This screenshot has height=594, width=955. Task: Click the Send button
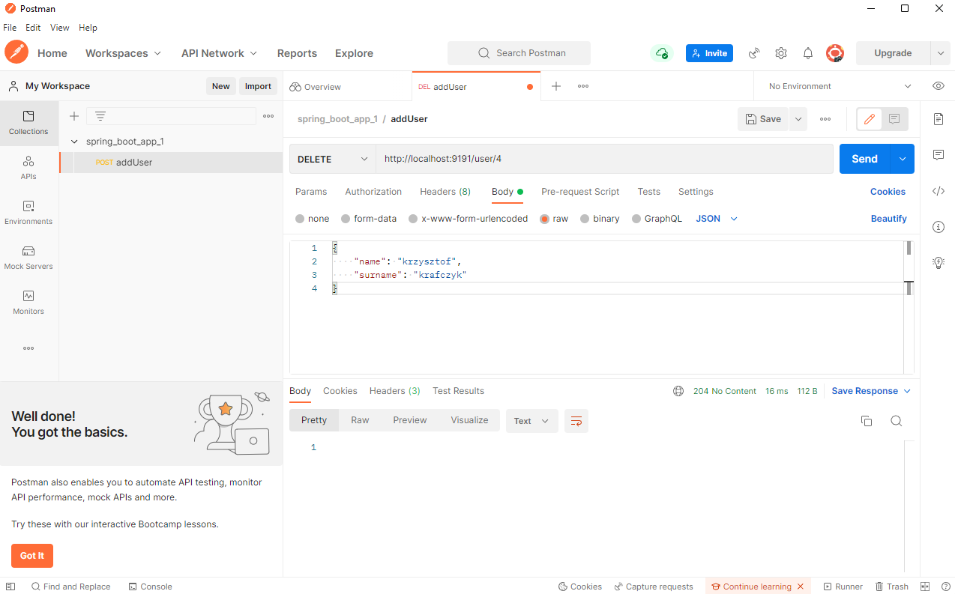(x=864, y=159)
